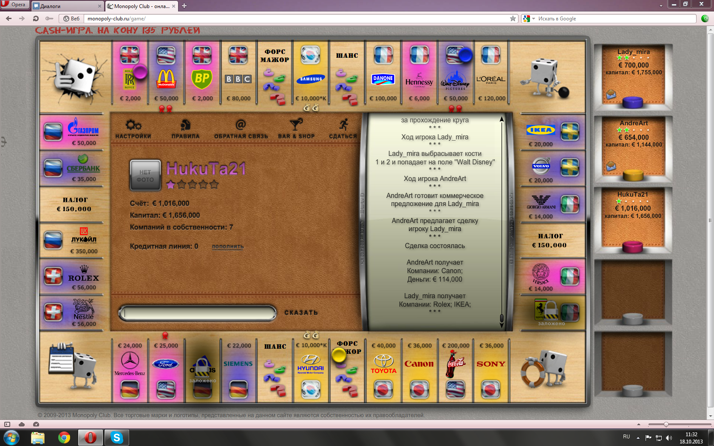Viewport: 714px width, 446px height.
Task: Select the Samsung property cell
Action: (x=311, y=73)
